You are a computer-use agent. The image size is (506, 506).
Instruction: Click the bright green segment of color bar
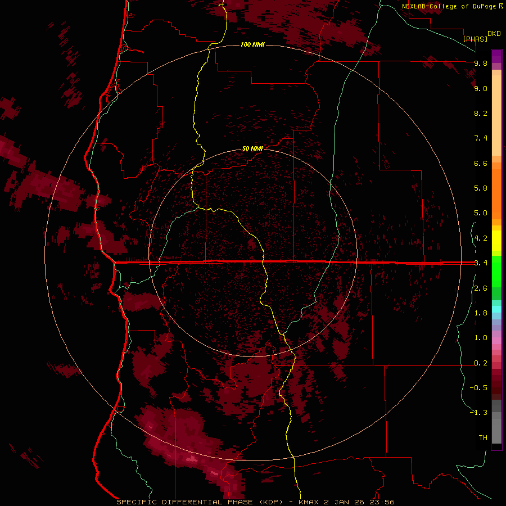[x=496, y=271]
